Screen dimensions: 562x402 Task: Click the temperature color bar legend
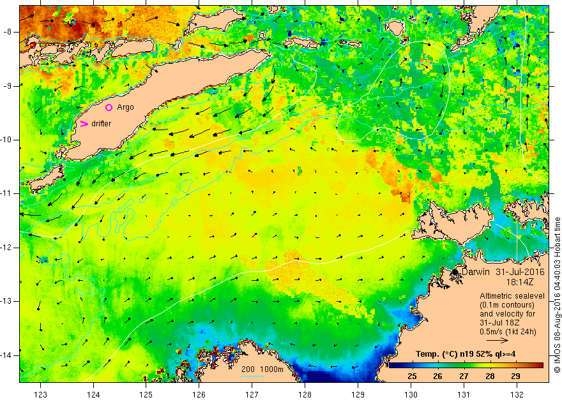coord(466,365)
